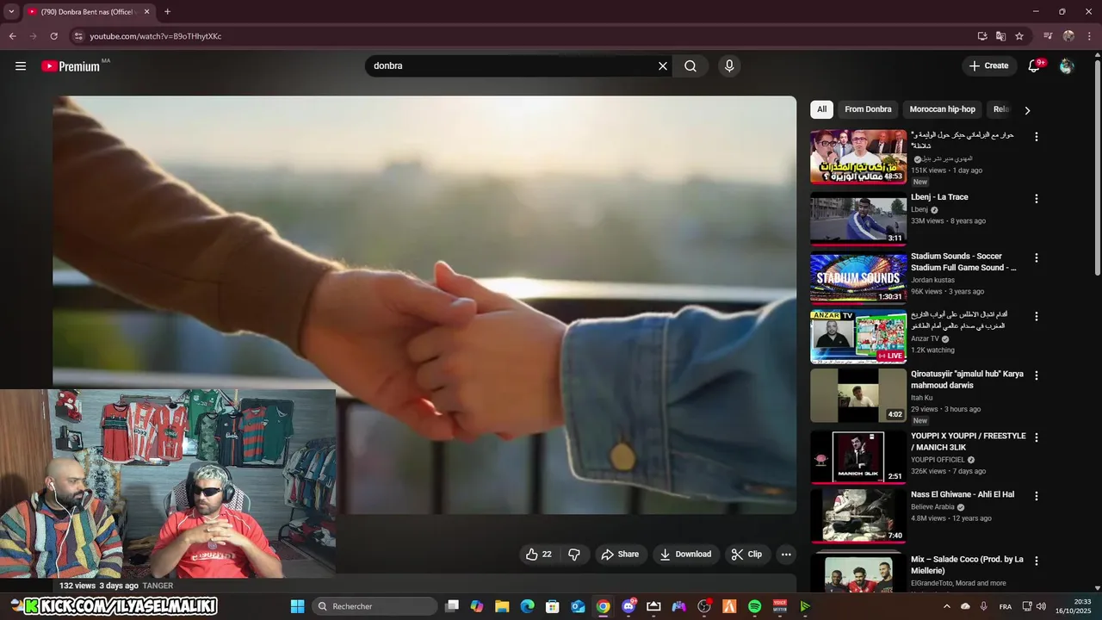The width and height of the screenshot is (1102, 620).
Task: Open the Anzar TV live thumbnail
Action: (858, 337)
